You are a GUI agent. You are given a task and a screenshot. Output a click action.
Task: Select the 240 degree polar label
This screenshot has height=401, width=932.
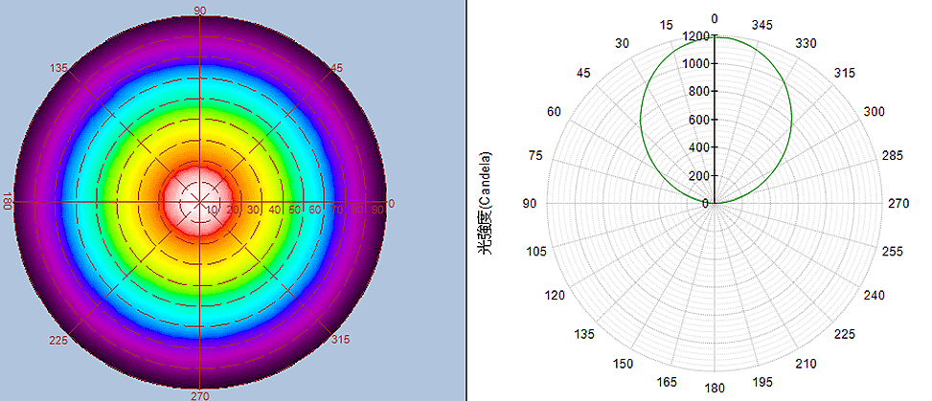pyautogui.click(x=875, y=295)
